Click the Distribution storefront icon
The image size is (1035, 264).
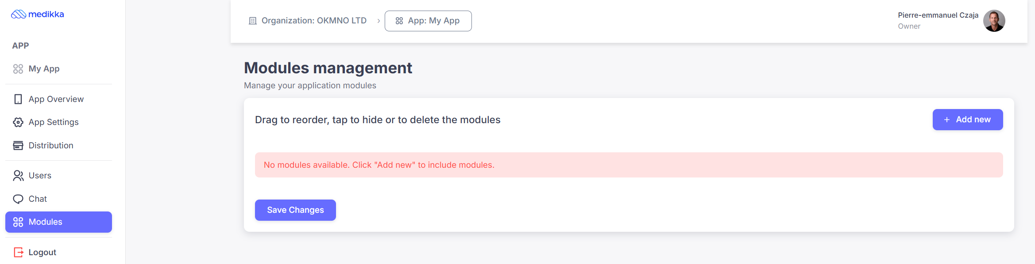pyautogui.click(x=18, y=146)
